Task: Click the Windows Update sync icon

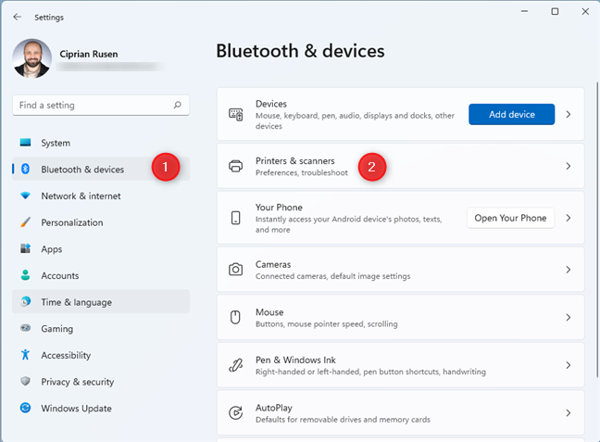Action: 25,408
